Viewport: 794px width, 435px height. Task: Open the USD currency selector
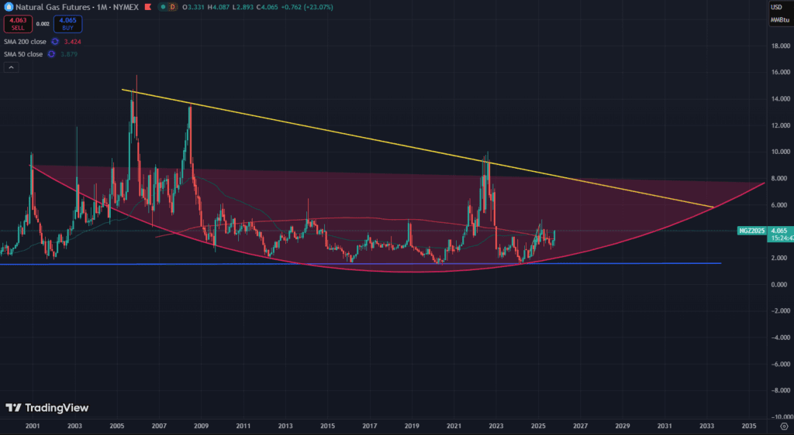coord(776,7)
